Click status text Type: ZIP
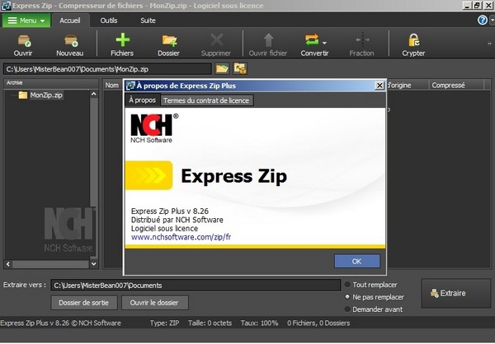 click(x=164, y=323)
